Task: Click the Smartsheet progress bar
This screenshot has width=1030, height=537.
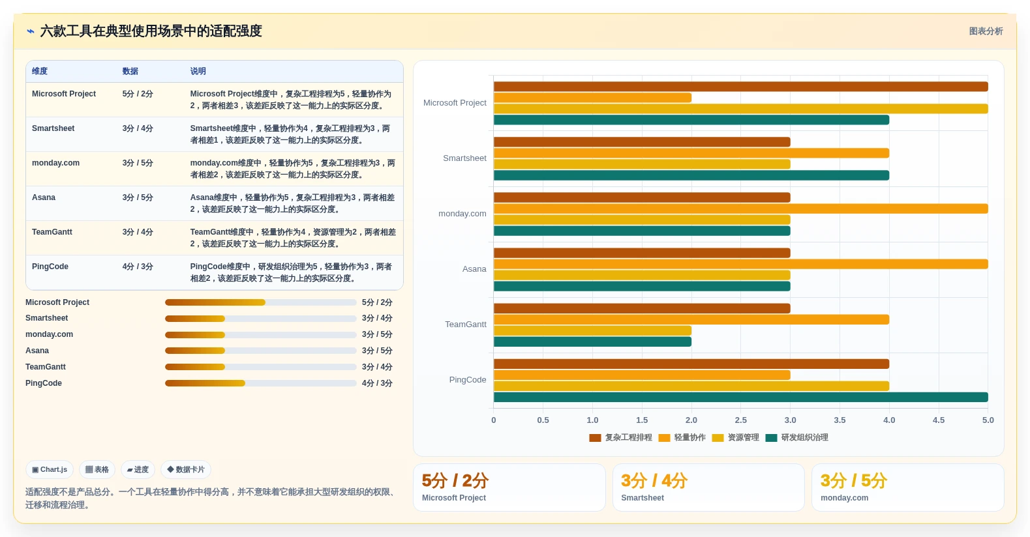Action: [261, 319]
